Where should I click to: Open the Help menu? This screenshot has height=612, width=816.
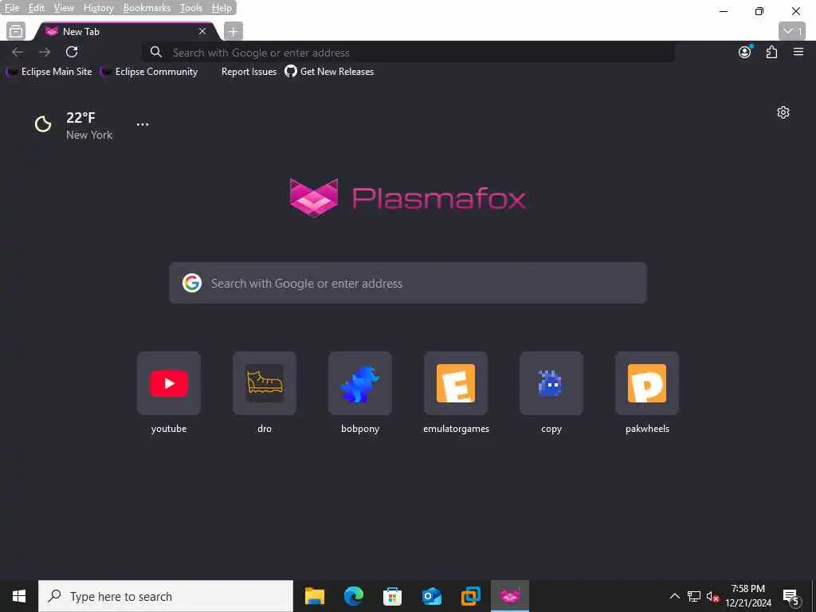(222, 8)
